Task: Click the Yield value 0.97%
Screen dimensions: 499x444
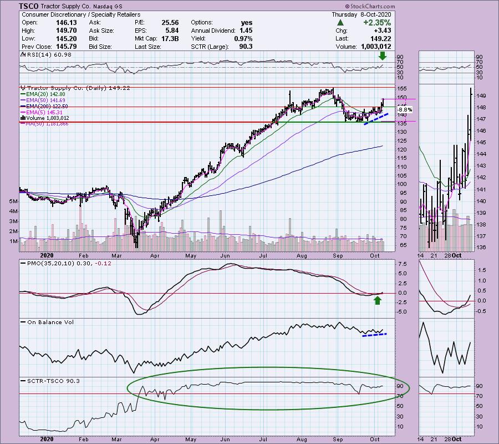Action: pos(243,38)
